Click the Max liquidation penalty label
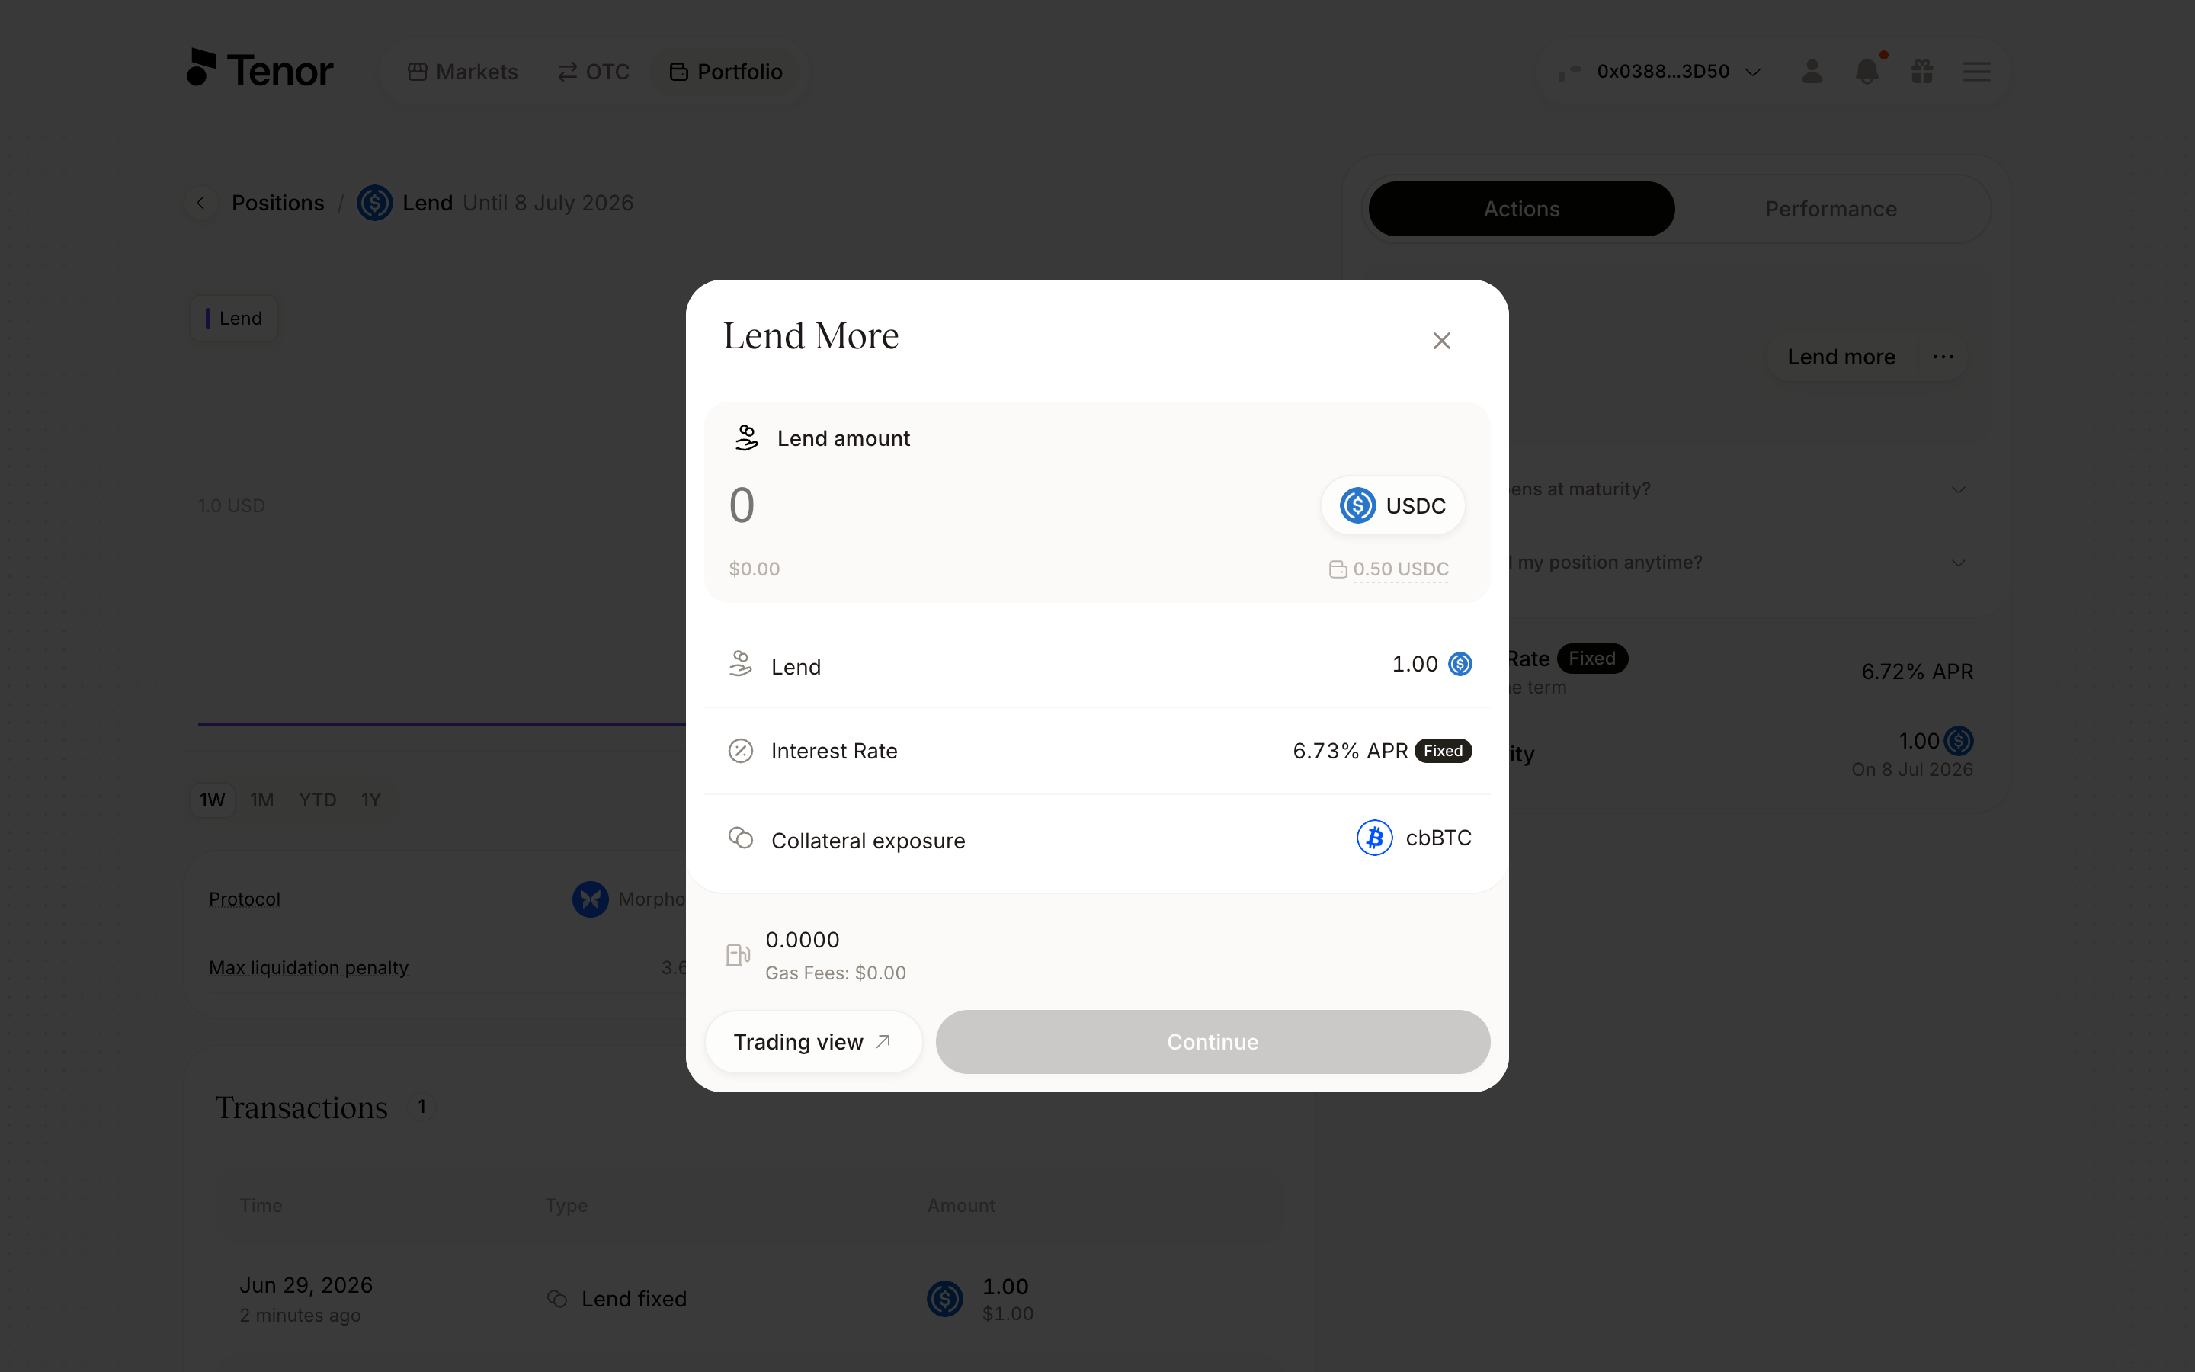This screenshot has height=1372, width=2195. [x=309, y=968]
